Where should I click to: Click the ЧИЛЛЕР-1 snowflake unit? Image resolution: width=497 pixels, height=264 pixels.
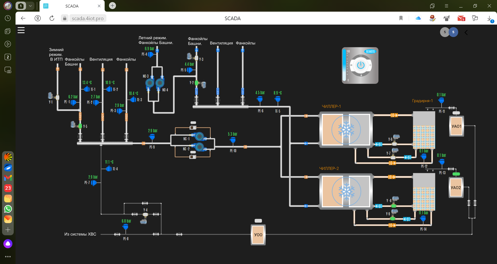click(x=346, y=130)
